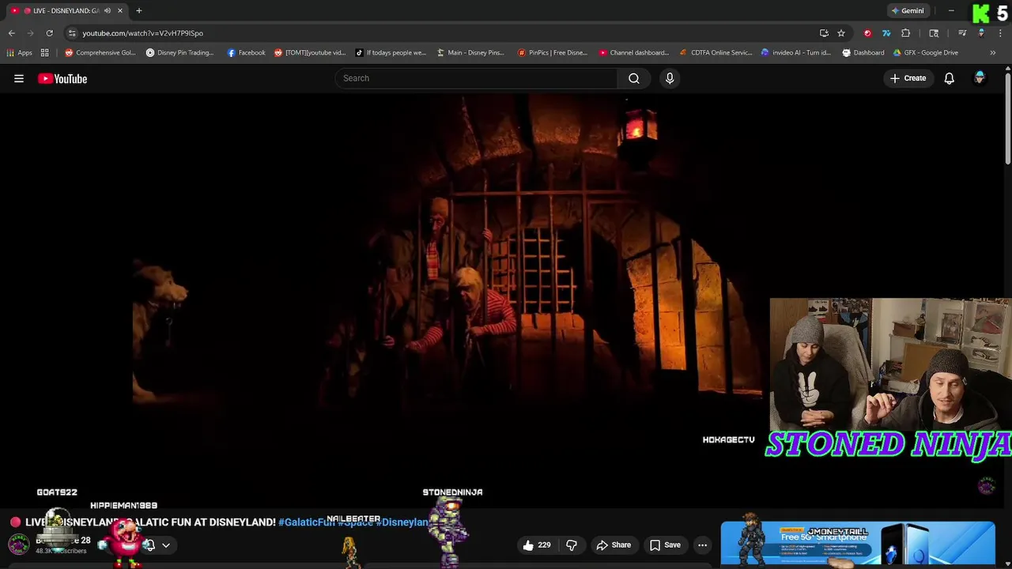Reload the page

(x=49, y=33)
